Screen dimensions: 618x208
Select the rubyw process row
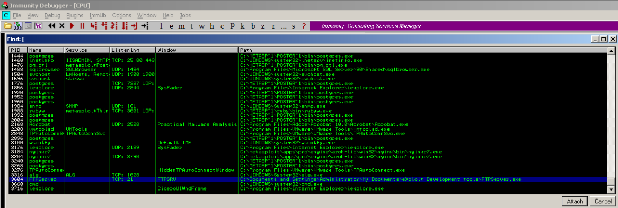pyautogui.click(x=308, y=111)
